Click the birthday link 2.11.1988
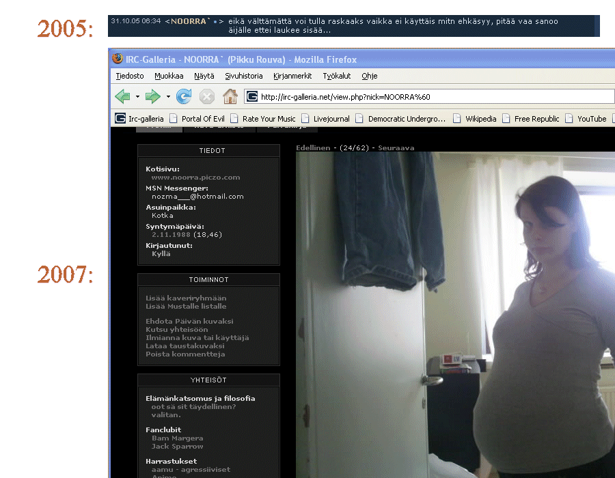This screenshot has width=615, height=478. 171,234
